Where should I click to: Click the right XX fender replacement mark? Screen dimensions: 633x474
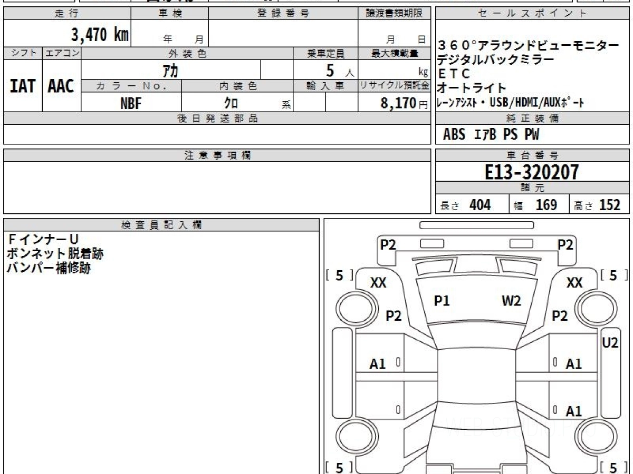click(574, 283)
